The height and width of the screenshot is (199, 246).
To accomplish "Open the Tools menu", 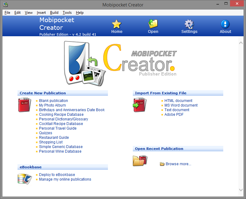I will click(x=67, y=13).
